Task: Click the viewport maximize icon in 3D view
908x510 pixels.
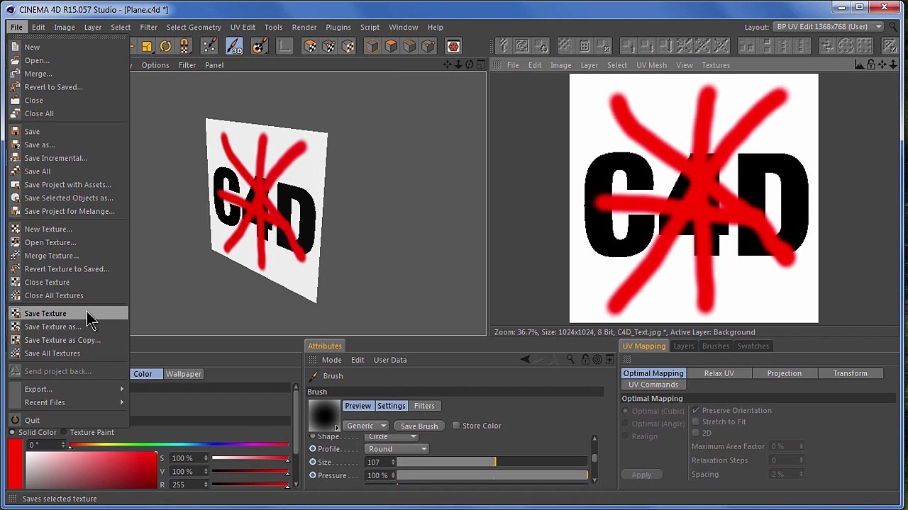Action: [x=480, y=65]
